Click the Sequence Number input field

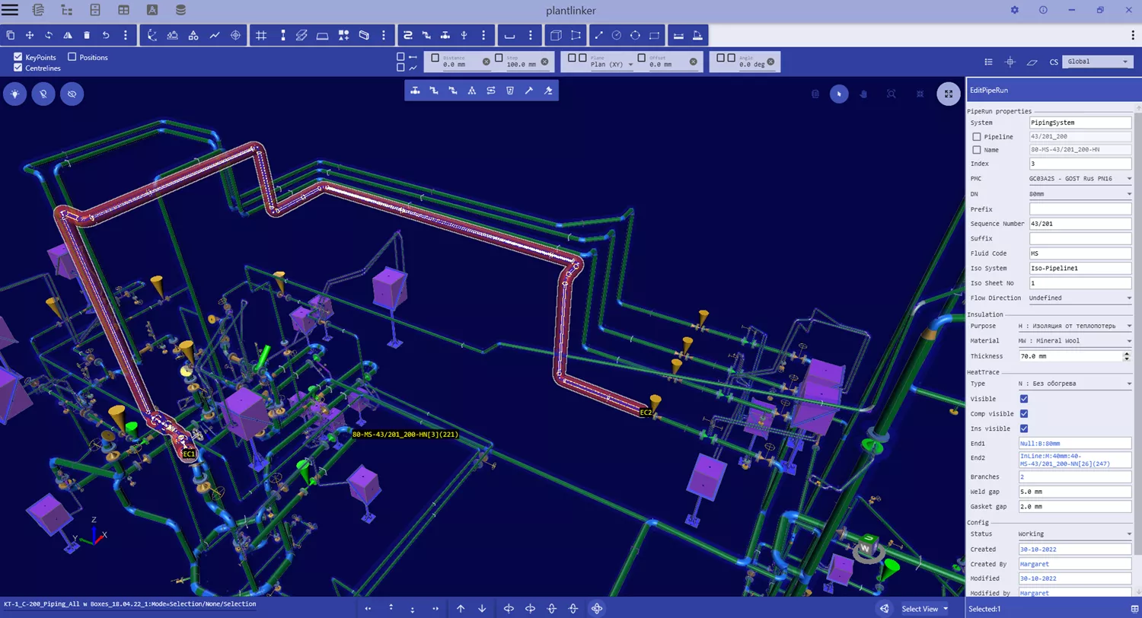(x=1080, y=224)
